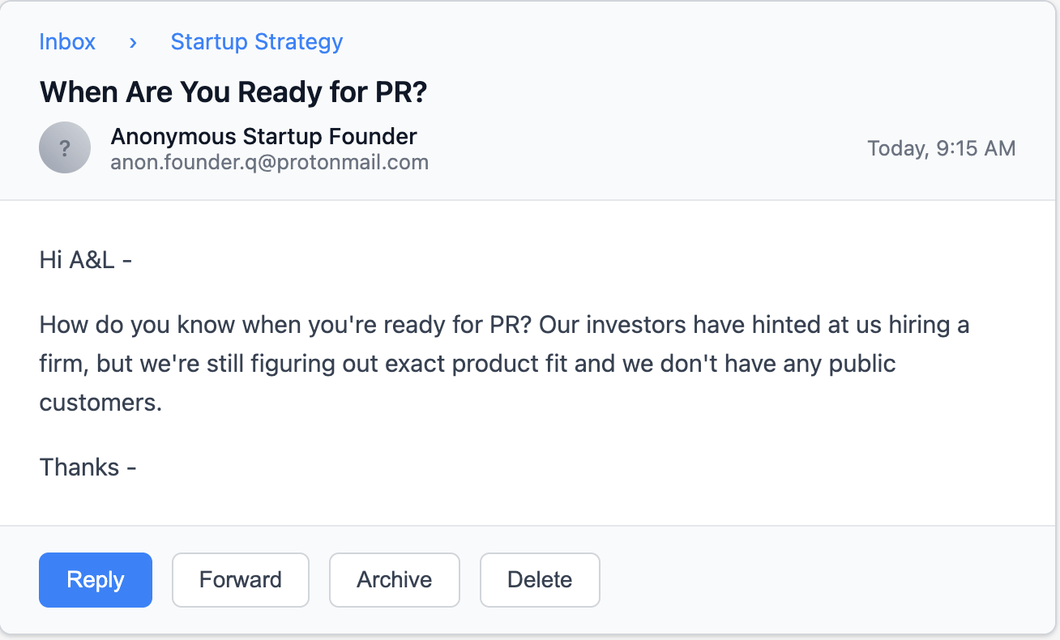Viewport: 1060px width, 640px height.
Task: Click the subject line When Are You Ready for PR?
Action: pos(233,92)
